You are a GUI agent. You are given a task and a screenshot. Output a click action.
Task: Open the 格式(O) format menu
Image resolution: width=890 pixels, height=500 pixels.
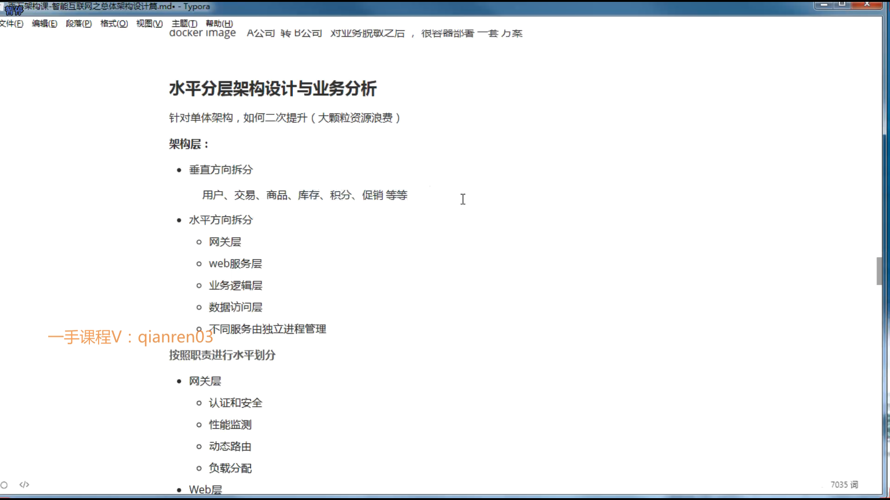114,24
